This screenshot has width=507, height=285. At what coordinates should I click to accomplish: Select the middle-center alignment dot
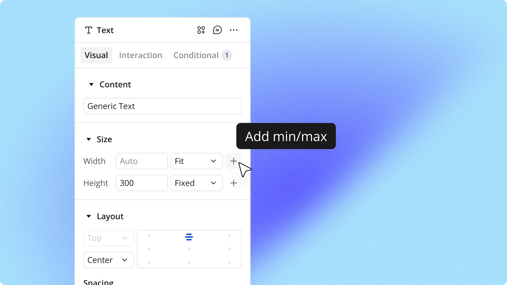click(x=189, y=249)
